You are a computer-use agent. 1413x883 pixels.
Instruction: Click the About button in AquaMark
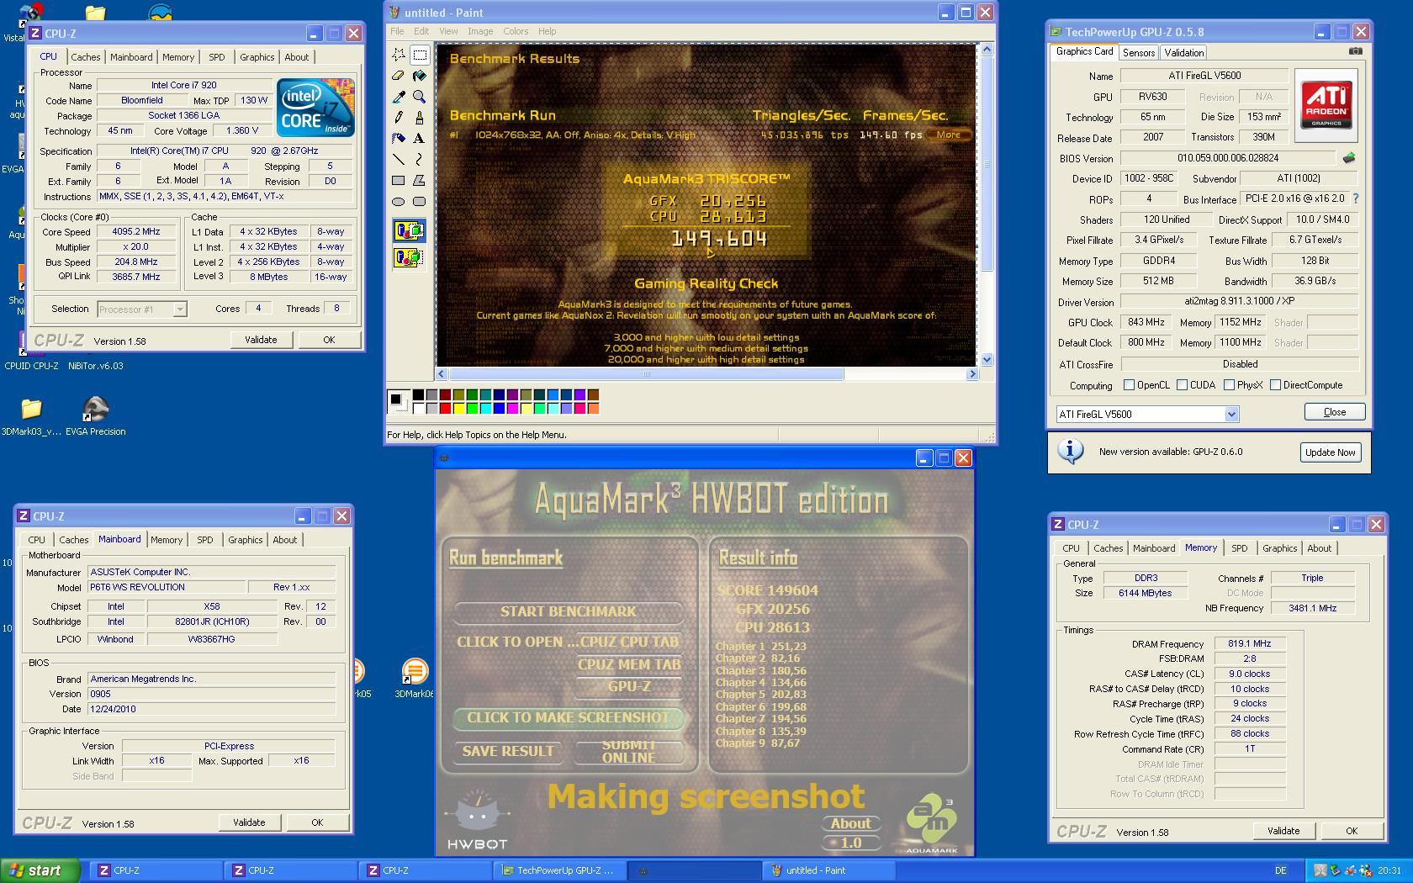[x=851, y=824]
